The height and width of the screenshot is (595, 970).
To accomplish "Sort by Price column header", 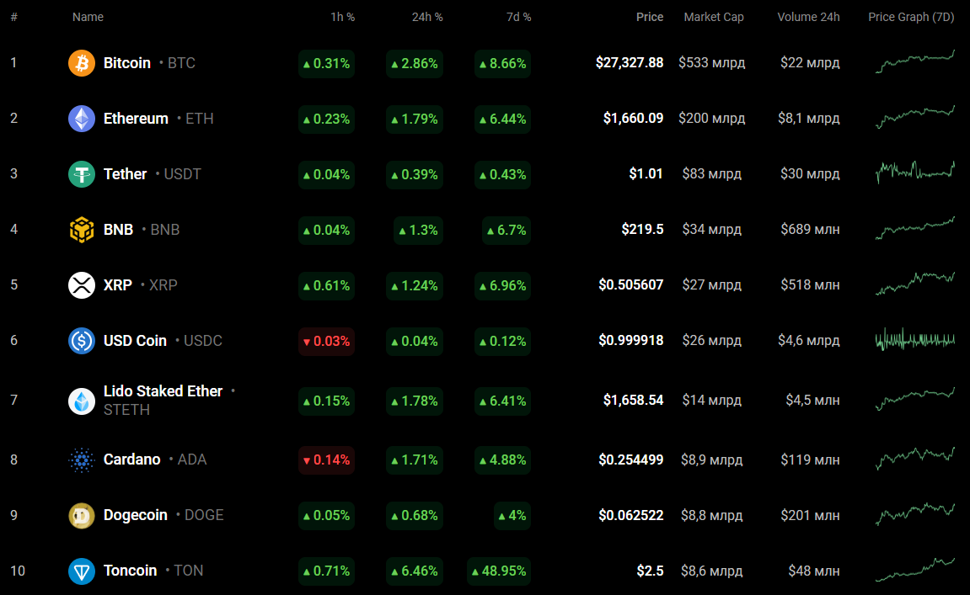I will pyautogui.click(x=649, y=17).
